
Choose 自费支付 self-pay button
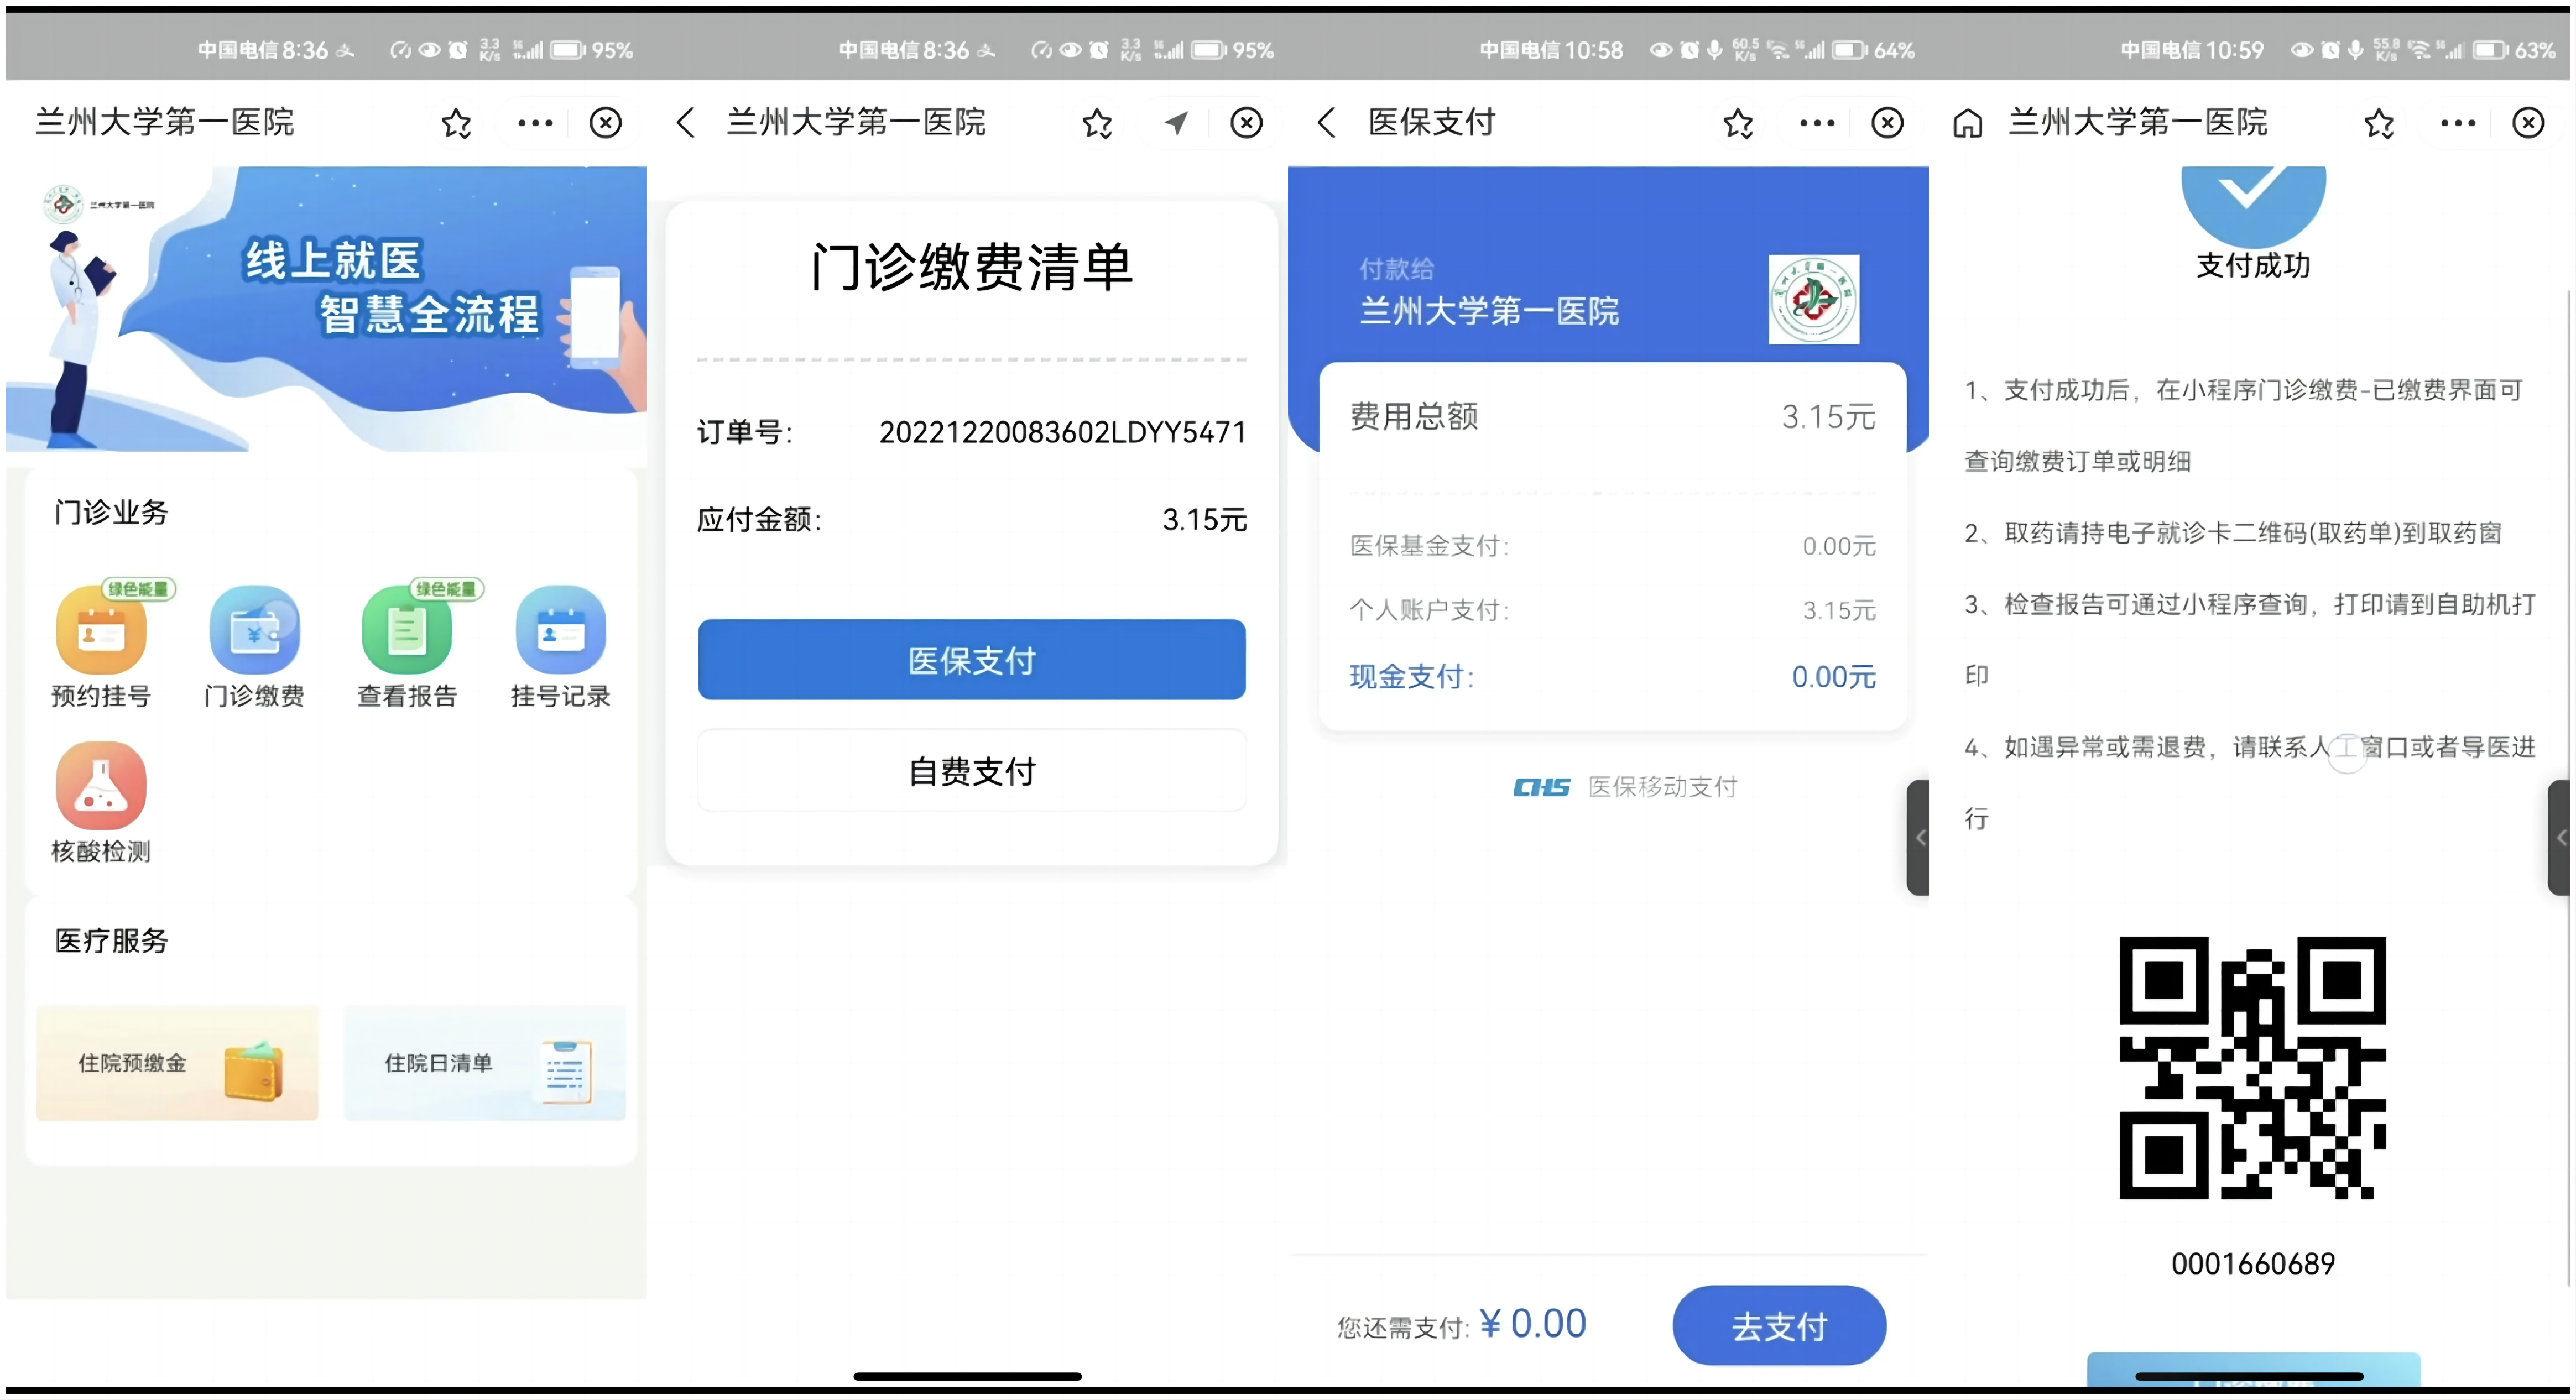(x=972, y=771)
